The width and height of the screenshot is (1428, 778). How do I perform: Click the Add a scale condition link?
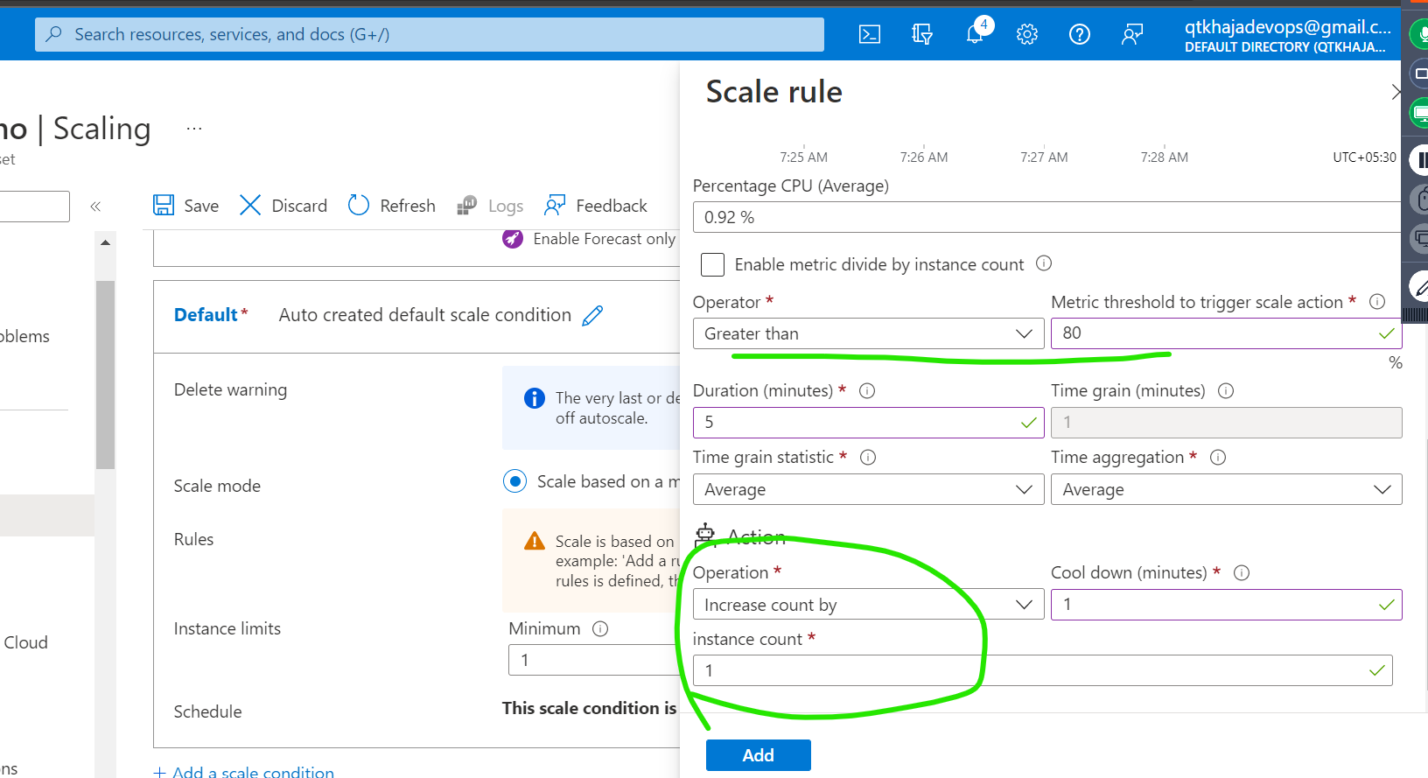point(244,772)
